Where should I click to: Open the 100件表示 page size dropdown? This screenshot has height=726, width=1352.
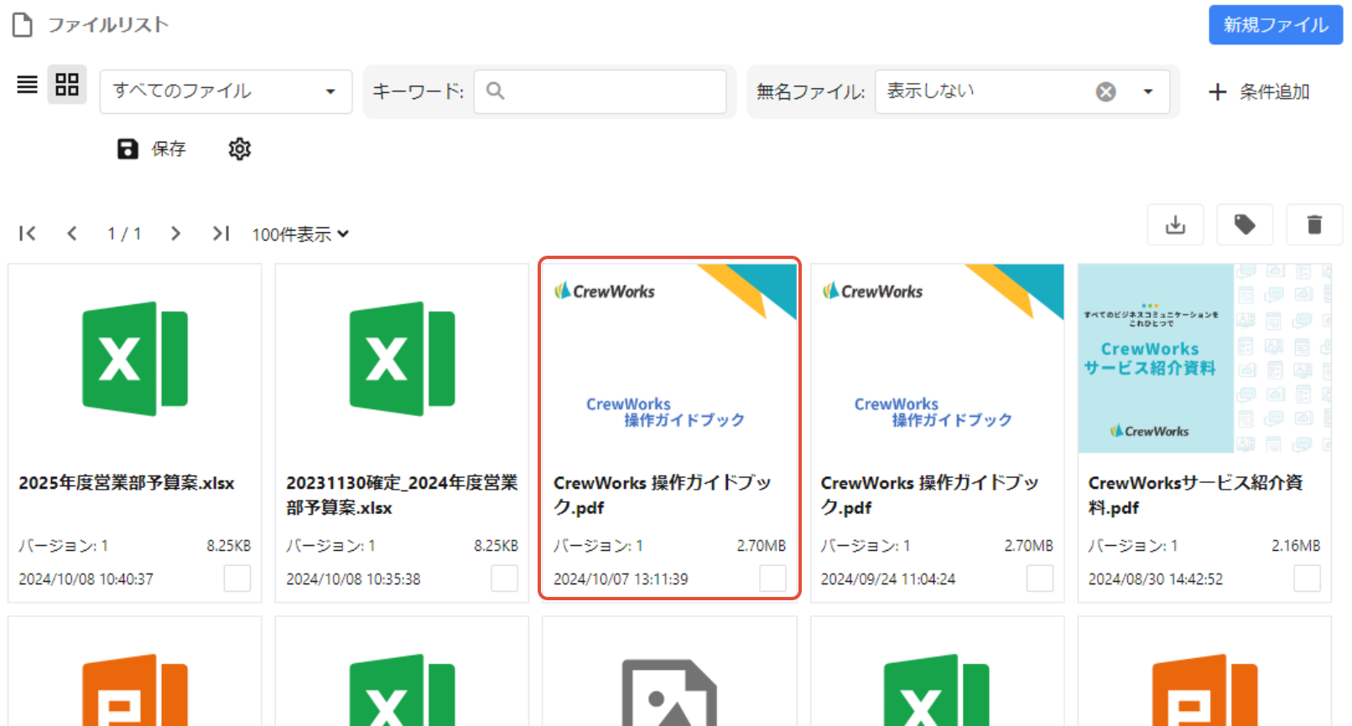tap(300, 234)
